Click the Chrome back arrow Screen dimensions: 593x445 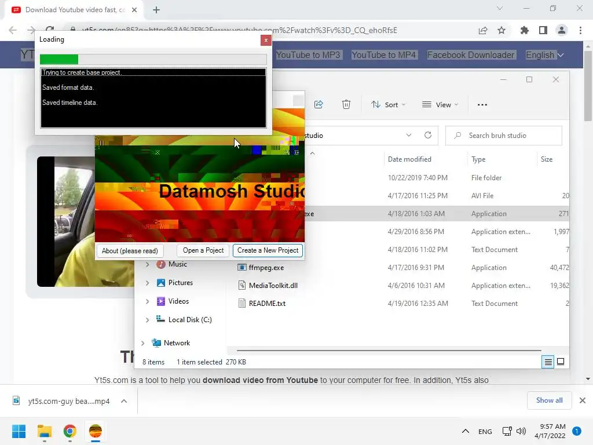point(13,30)
